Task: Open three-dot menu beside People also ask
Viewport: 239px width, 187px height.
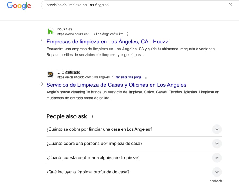Action: (92, 116)
